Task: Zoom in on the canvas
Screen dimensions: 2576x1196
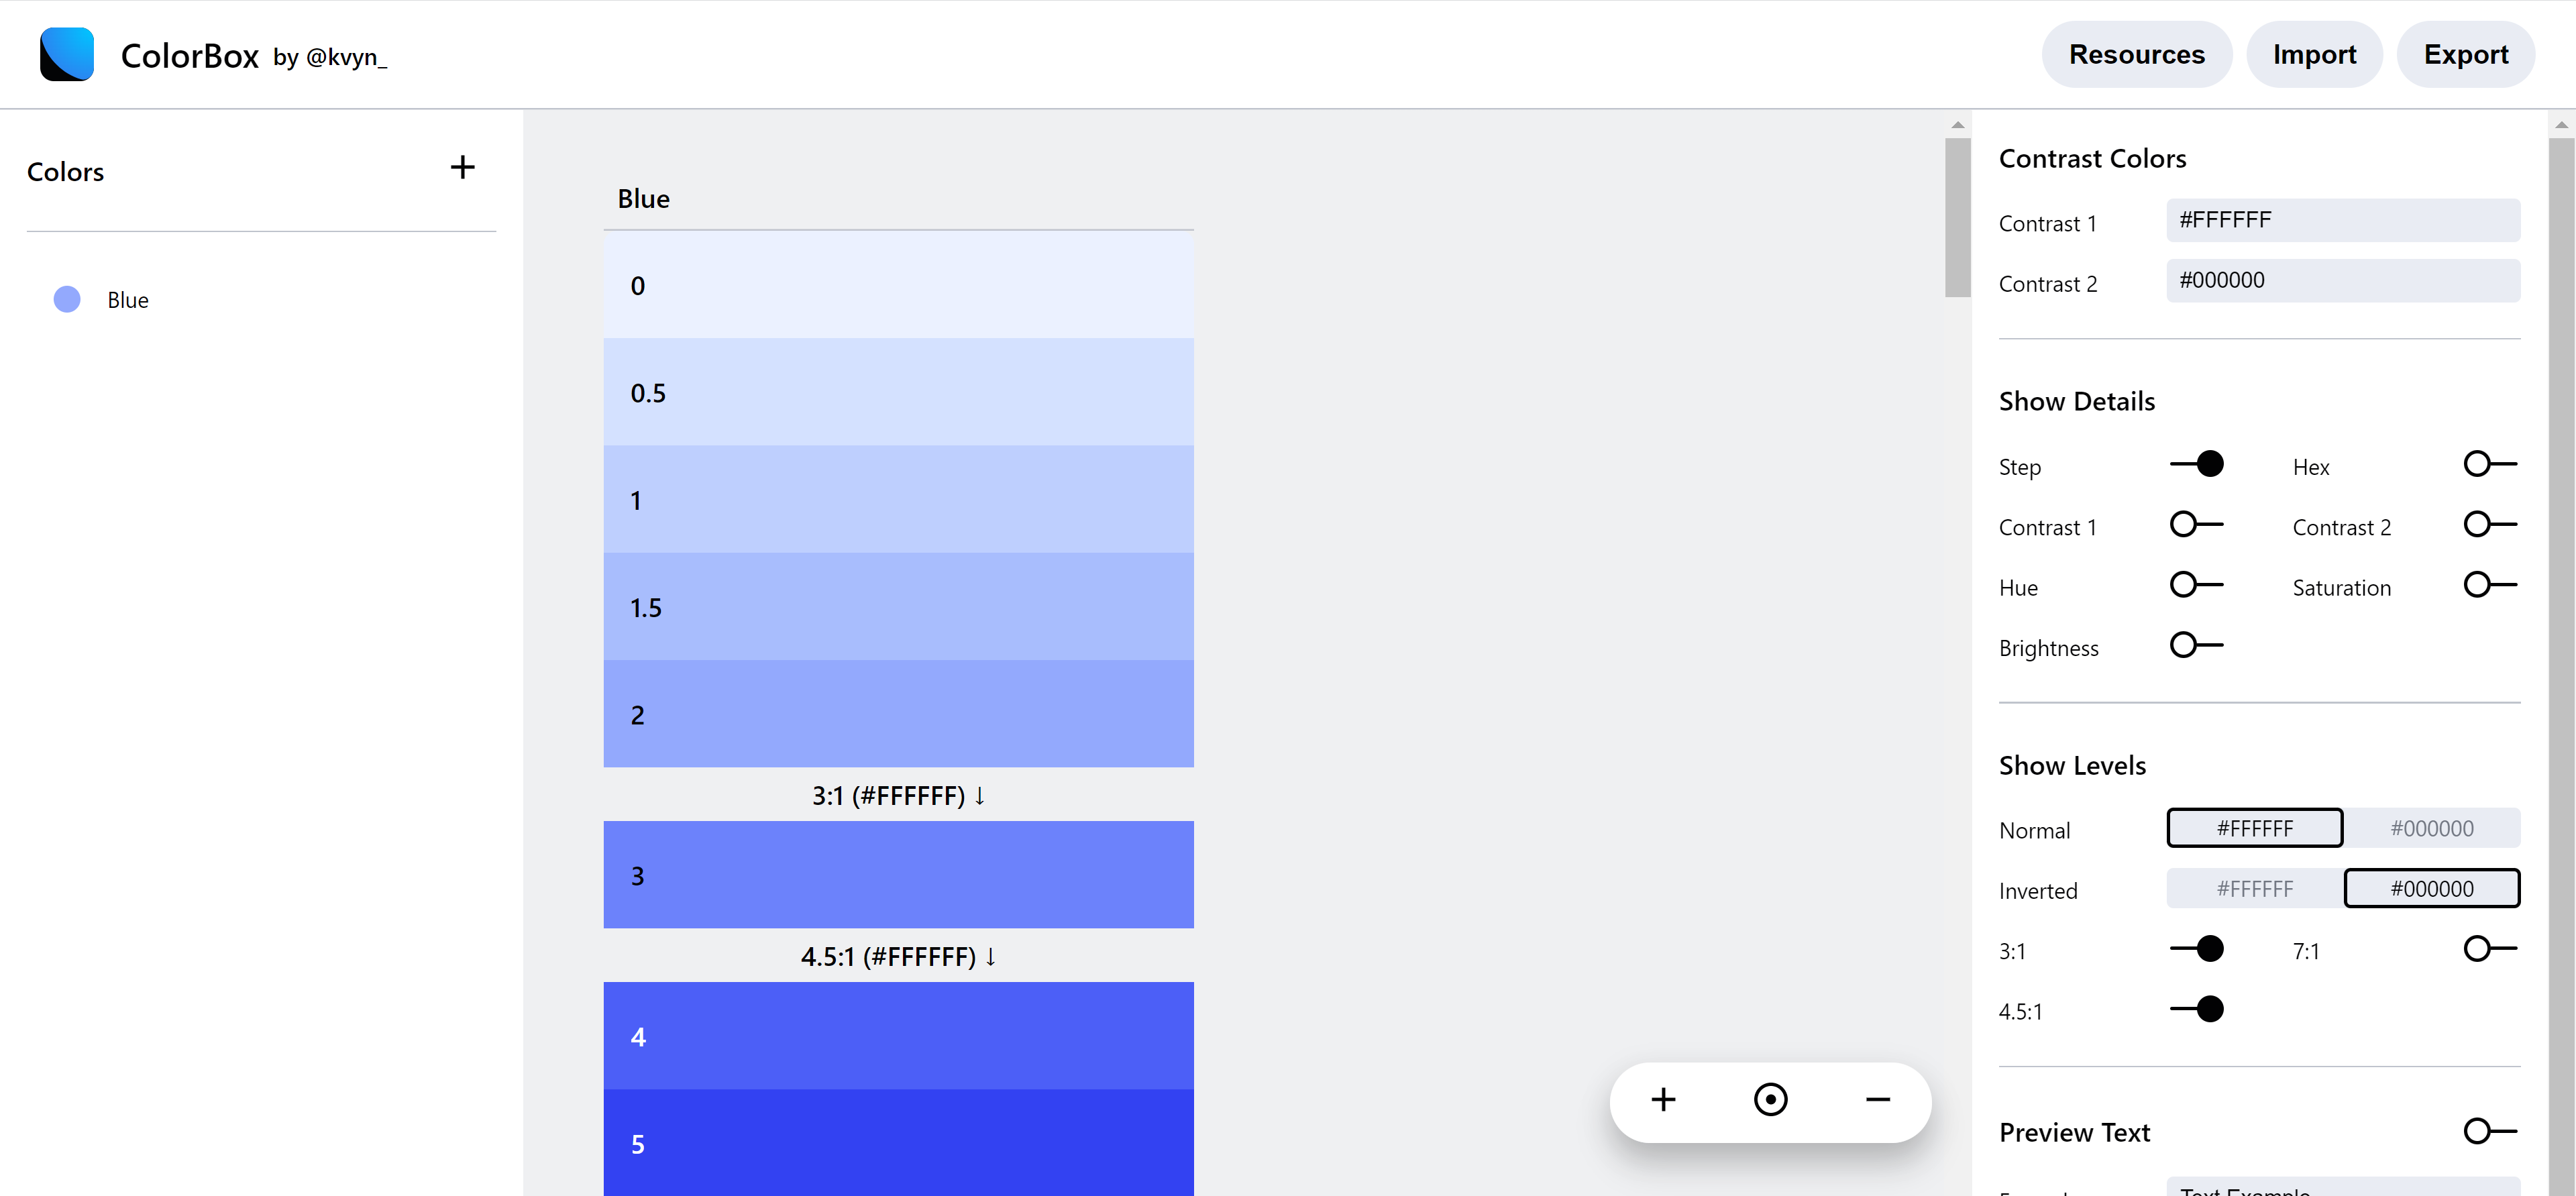Action: 1663,1100
